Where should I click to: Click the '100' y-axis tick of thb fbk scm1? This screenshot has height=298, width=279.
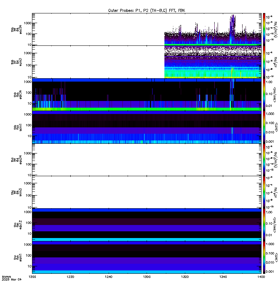coord(29,125)
